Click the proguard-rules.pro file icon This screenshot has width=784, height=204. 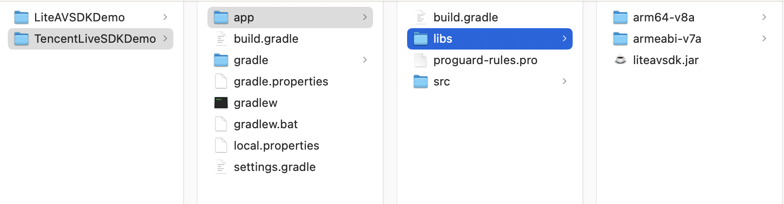click(421, 60)
